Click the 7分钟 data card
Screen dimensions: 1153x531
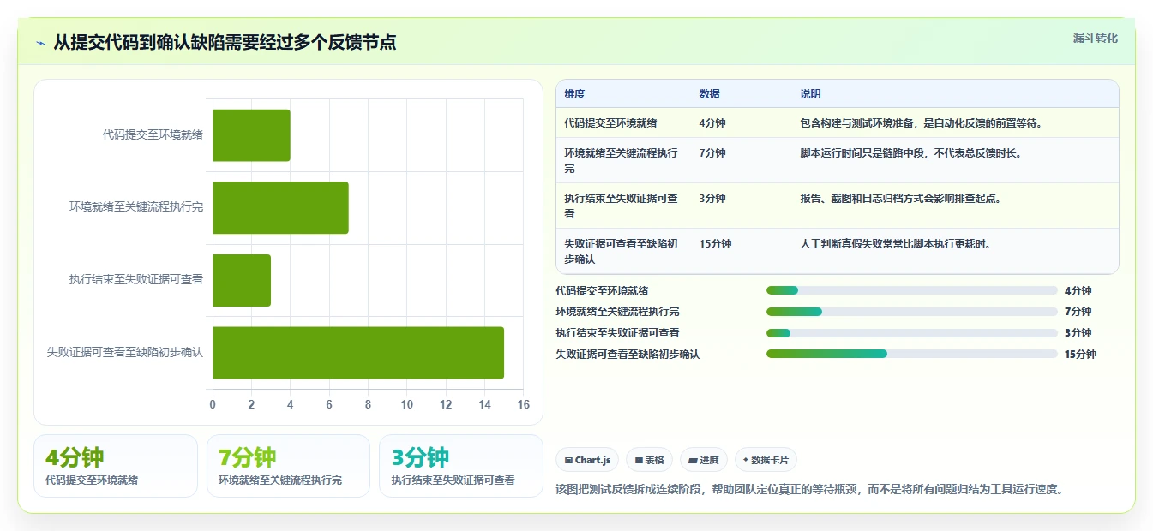click(288, 466)
